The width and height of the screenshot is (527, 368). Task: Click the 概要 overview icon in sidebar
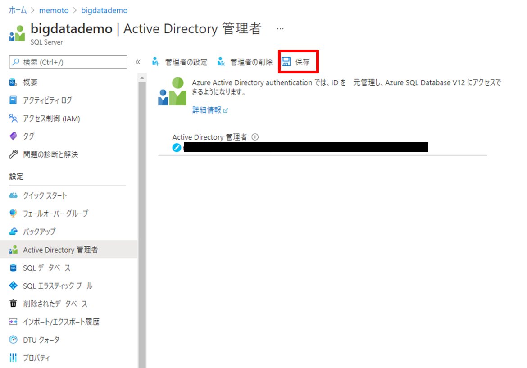pos(13,82)
